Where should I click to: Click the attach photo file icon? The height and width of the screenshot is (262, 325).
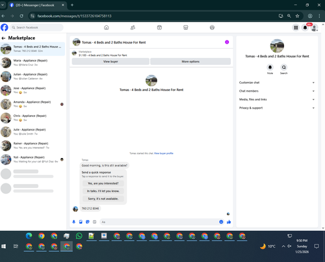[x=81, y=222]
